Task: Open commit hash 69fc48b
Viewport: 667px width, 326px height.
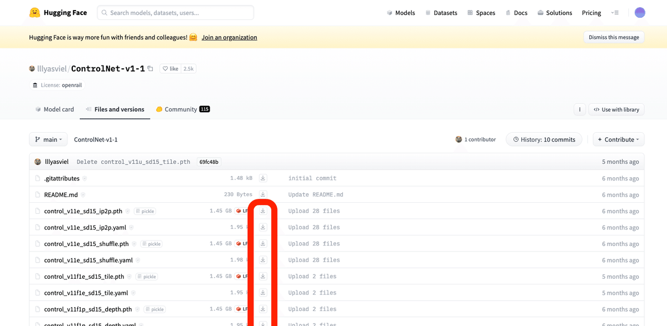Action: (209, 162)
